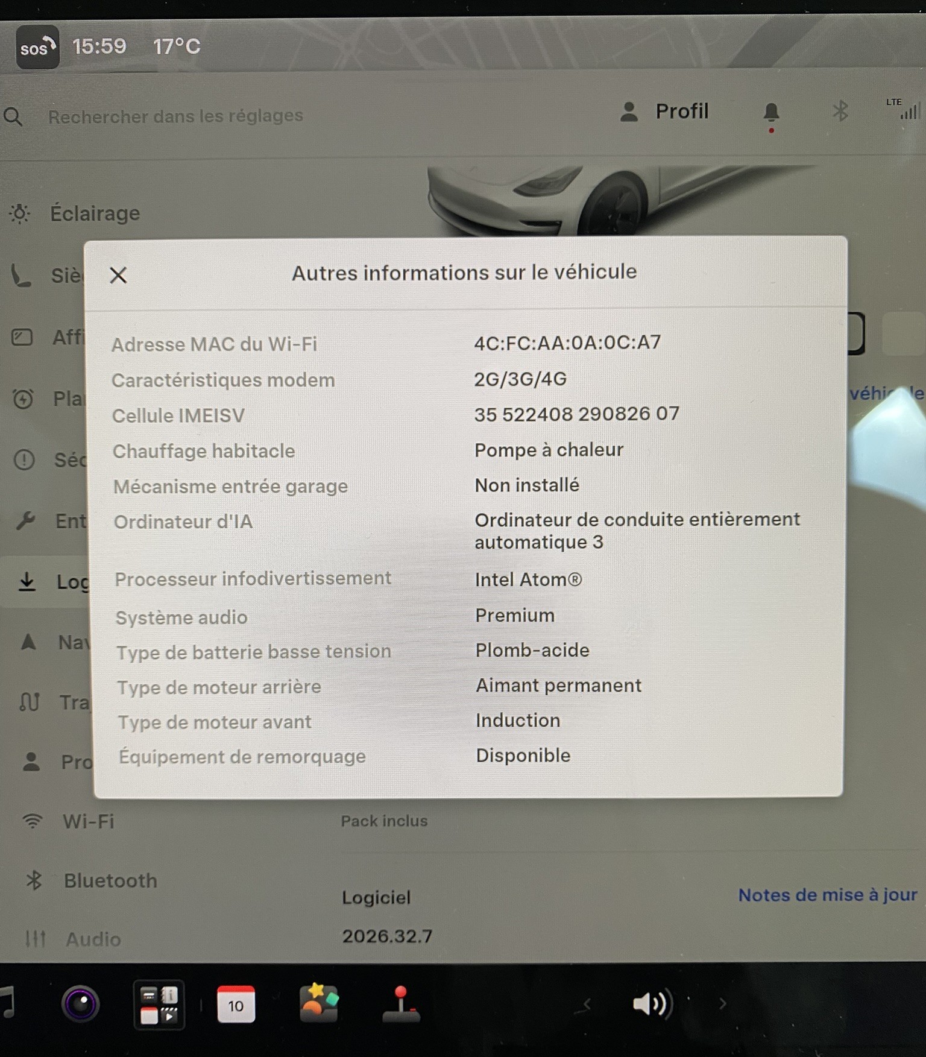
Task: Open the app launcher grid icon
Action: [159, 1005]
